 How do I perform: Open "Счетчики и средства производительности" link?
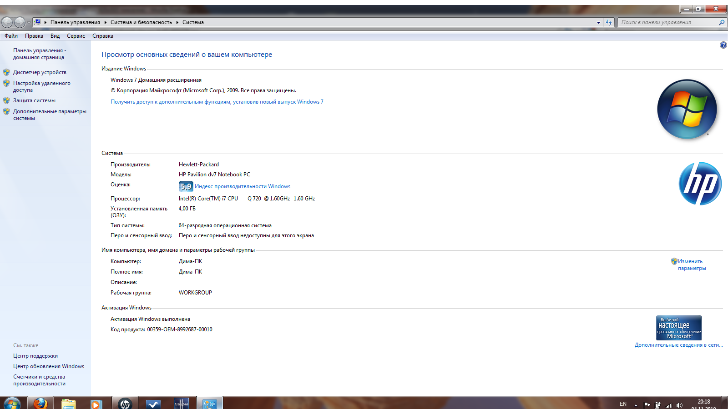pyautogui.click(x=39, y=380)
